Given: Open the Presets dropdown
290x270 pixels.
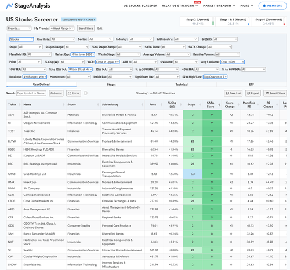Looking at the screenshot, I should (x=19, y=28).
